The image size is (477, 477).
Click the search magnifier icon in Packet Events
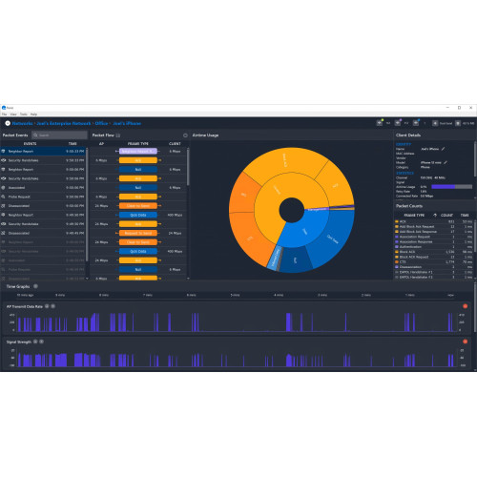point(35,135)
